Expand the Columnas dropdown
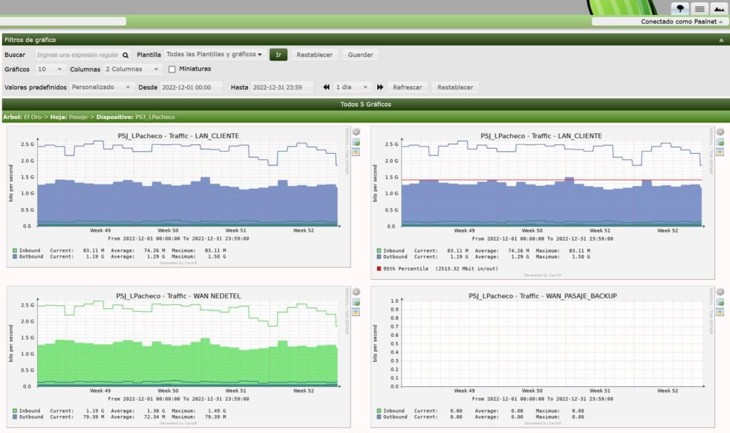Viewport: 730px width, 433px height. click(133, 69)
